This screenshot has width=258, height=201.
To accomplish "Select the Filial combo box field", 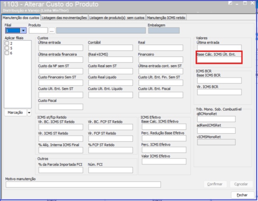I will click(x=16, y=31).
